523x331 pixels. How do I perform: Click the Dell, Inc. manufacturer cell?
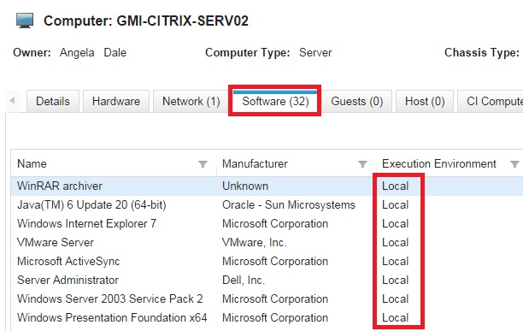click(244, 280)
